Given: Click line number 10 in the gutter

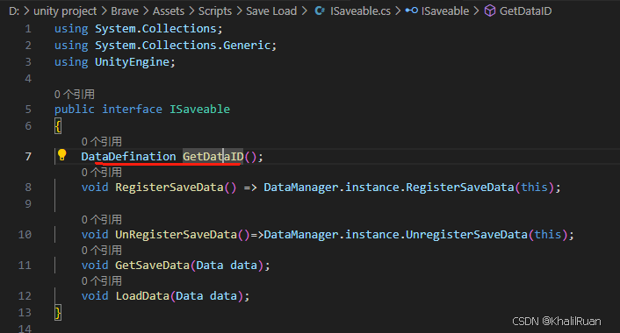Looking at the screenshot, I should click(x=25, y=235).
